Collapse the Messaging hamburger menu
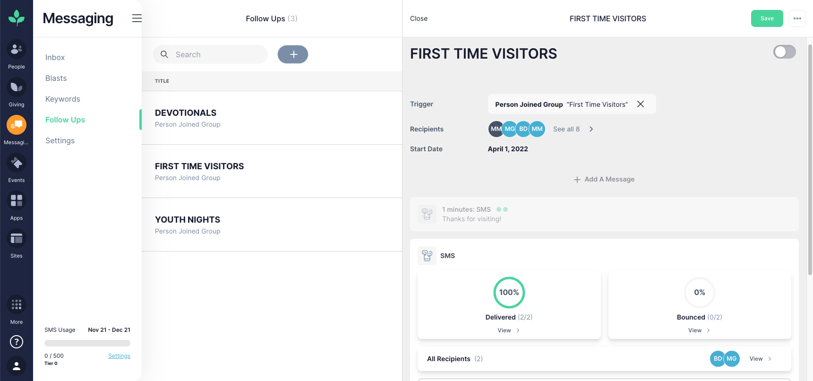 [x=137, y=18]
